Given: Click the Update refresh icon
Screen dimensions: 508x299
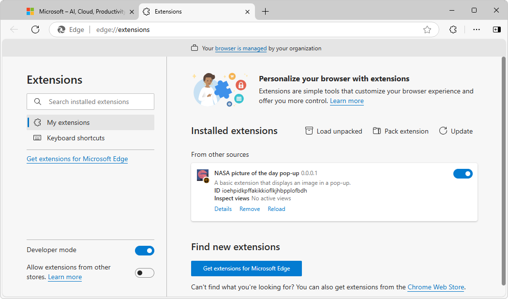Looking at the screenshot, I should [x=443, y=131].
